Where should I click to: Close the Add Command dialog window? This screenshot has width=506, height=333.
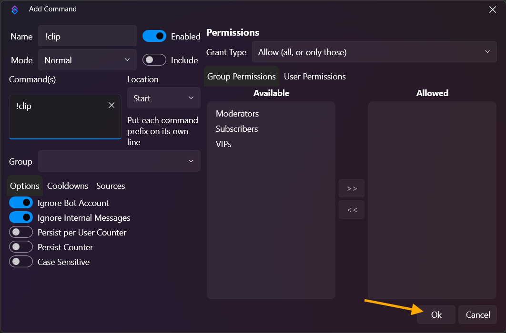(493, 10)
